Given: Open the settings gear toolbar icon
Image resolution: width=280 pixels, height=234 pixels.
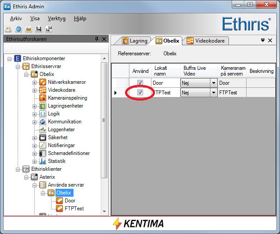Looking at the screenshot, I should pos(18,29).
